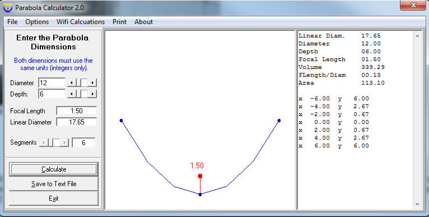429x217 pixels.
Task: Click the red focal point marker
Action: [200, 176]
